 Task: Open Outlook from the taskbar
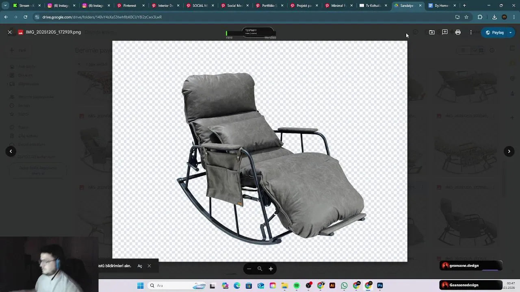pyautogui.click(x=260, y=286)
